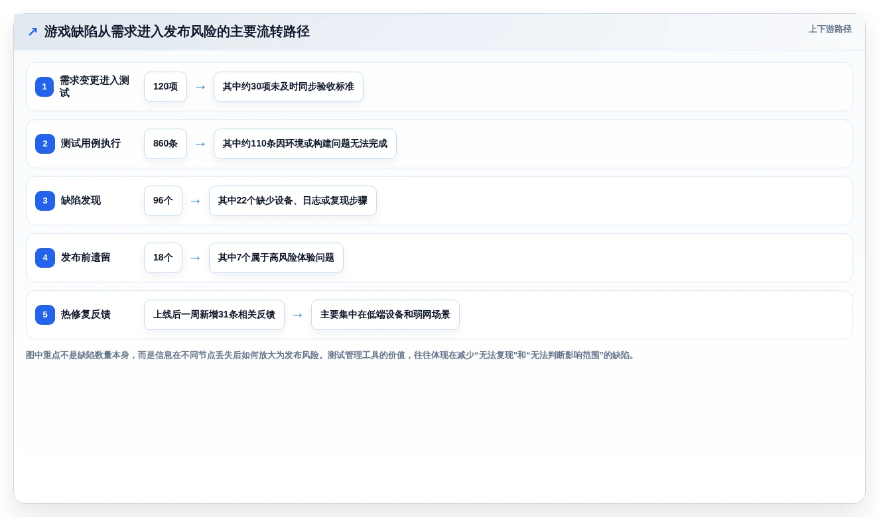Click the chip 主要集中在低端设备和弱网场景
Viewport: 879px width, 517px height.
tap(385, 315)
